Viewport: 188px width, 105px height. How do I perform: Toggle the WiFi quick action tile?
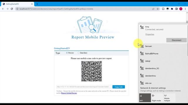[145, 98]
